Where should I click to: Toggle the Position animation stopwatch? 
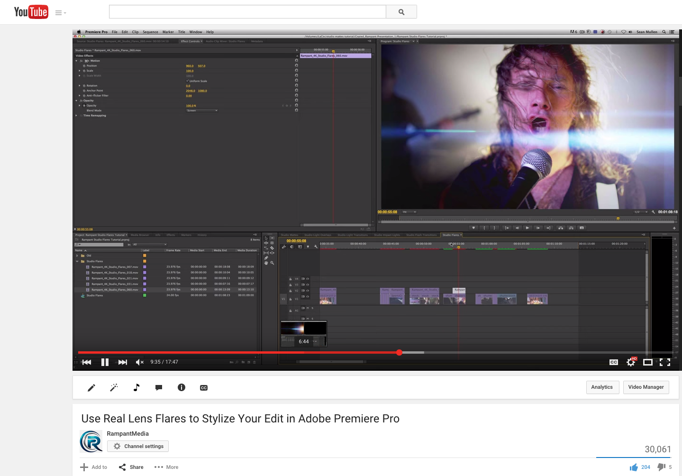click(84, 66)
